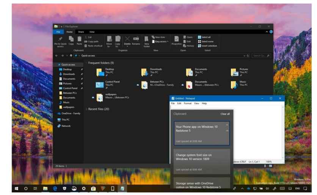The image size is (317, 195).
Task: Switch to the View ribbon tab
Action: pos(92,31)
